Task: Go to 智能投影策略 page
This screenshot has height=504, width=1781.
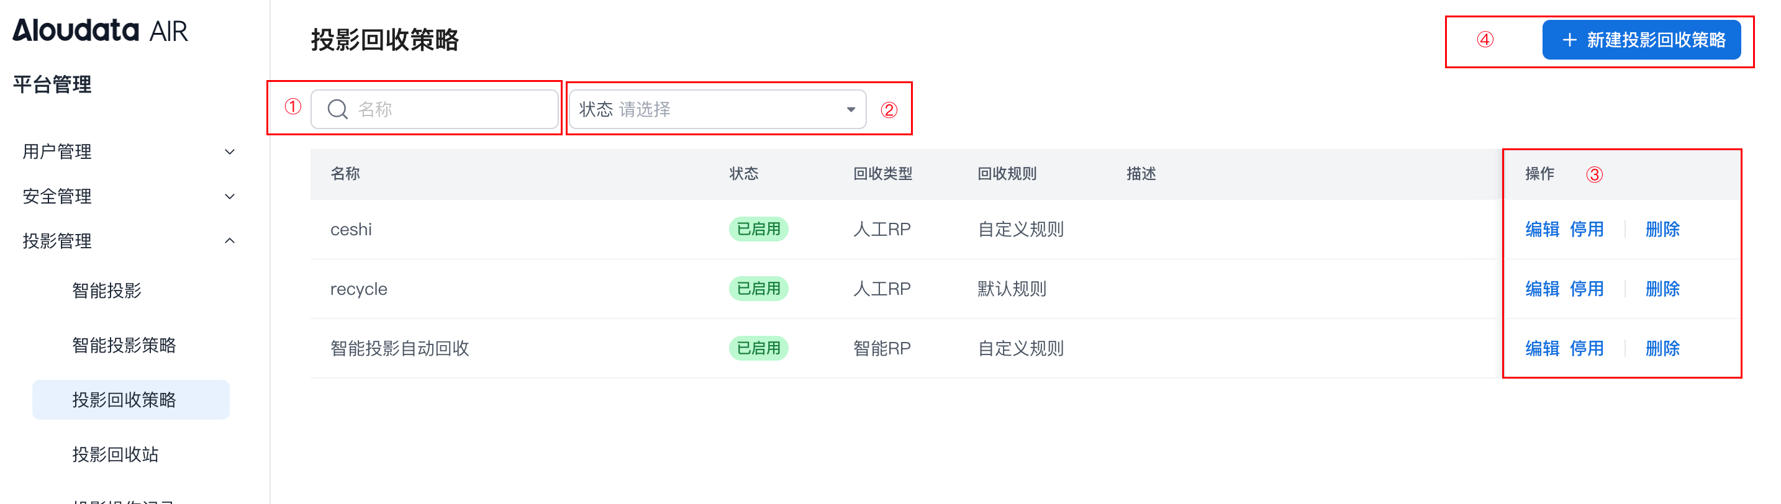Action: click(124, 345)
